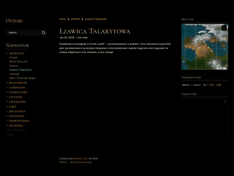Open the Pantheon folder label
This screenshot has height=176, width=234.
(x=16, y=116)
